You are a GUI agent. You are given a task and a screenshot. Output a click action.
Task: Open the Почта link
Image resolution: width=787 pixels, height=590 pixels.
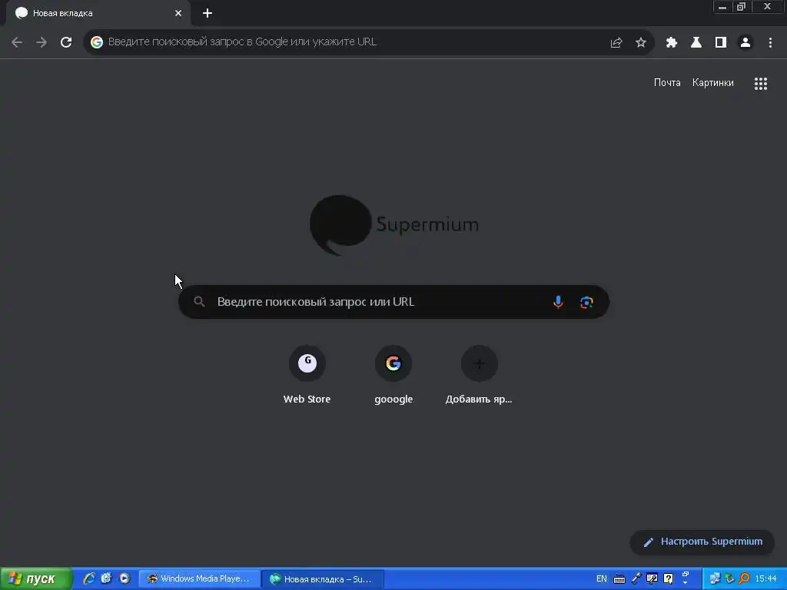pos(667,83)
